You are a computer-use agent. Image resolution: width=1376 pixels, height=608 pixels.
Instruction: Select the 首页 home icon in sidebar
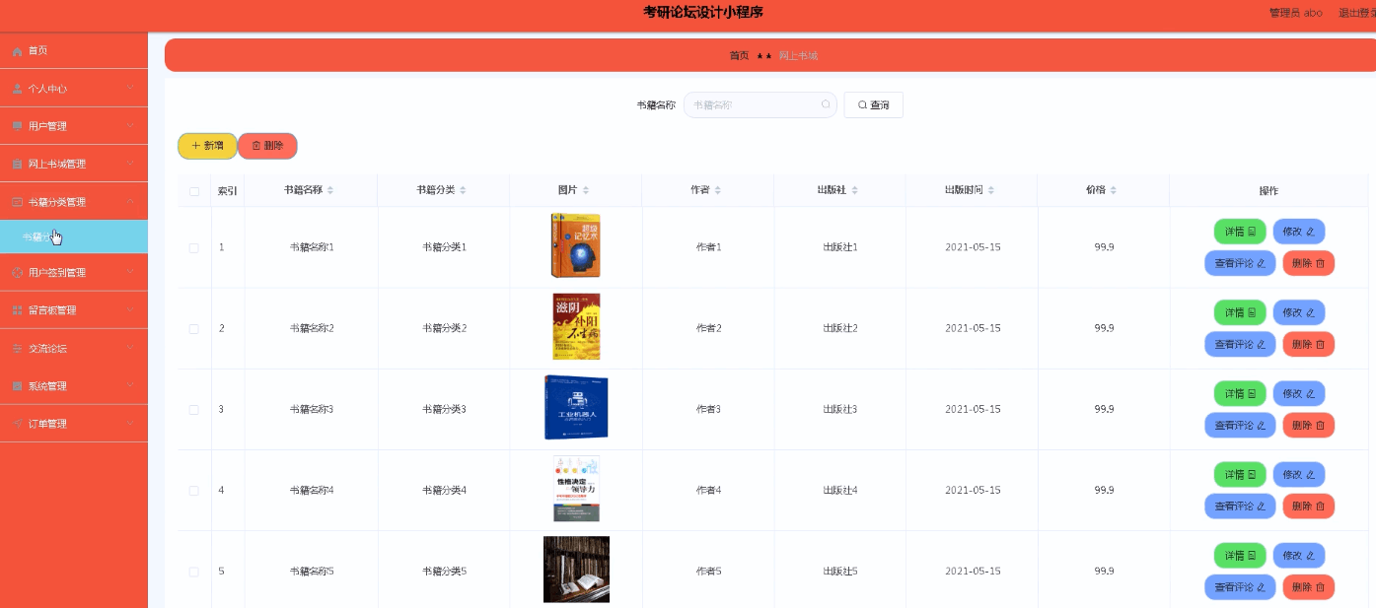16,50
